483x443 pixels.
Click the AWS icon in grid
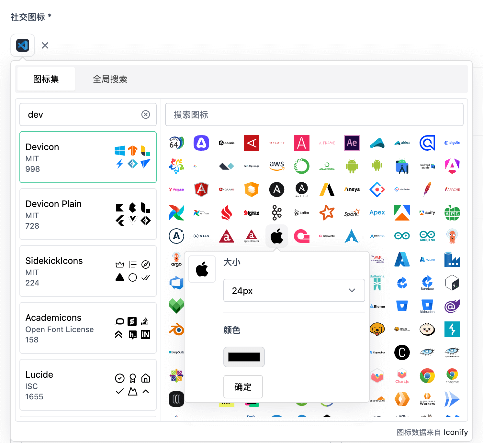coord(277,166)
